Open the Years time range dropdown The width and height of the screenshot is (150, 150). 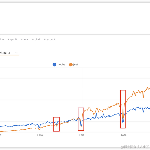coord(9,53)
